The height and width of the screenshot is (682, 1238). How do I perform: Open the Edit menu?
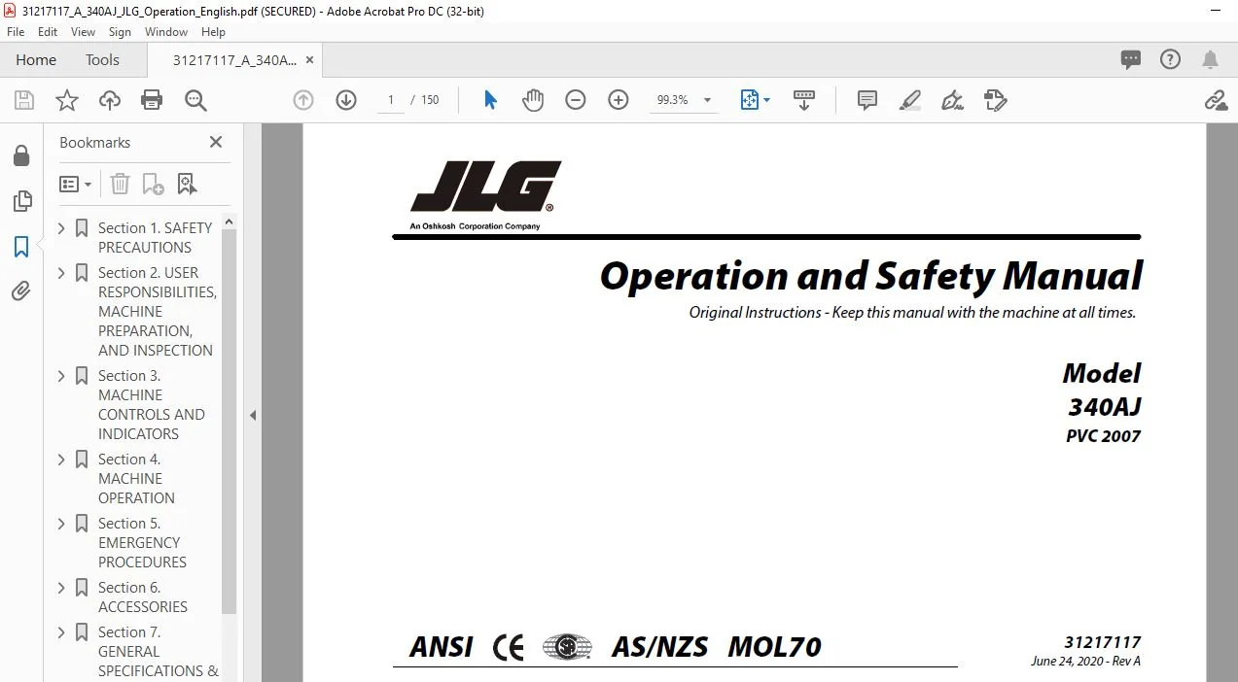click(48, 32)
